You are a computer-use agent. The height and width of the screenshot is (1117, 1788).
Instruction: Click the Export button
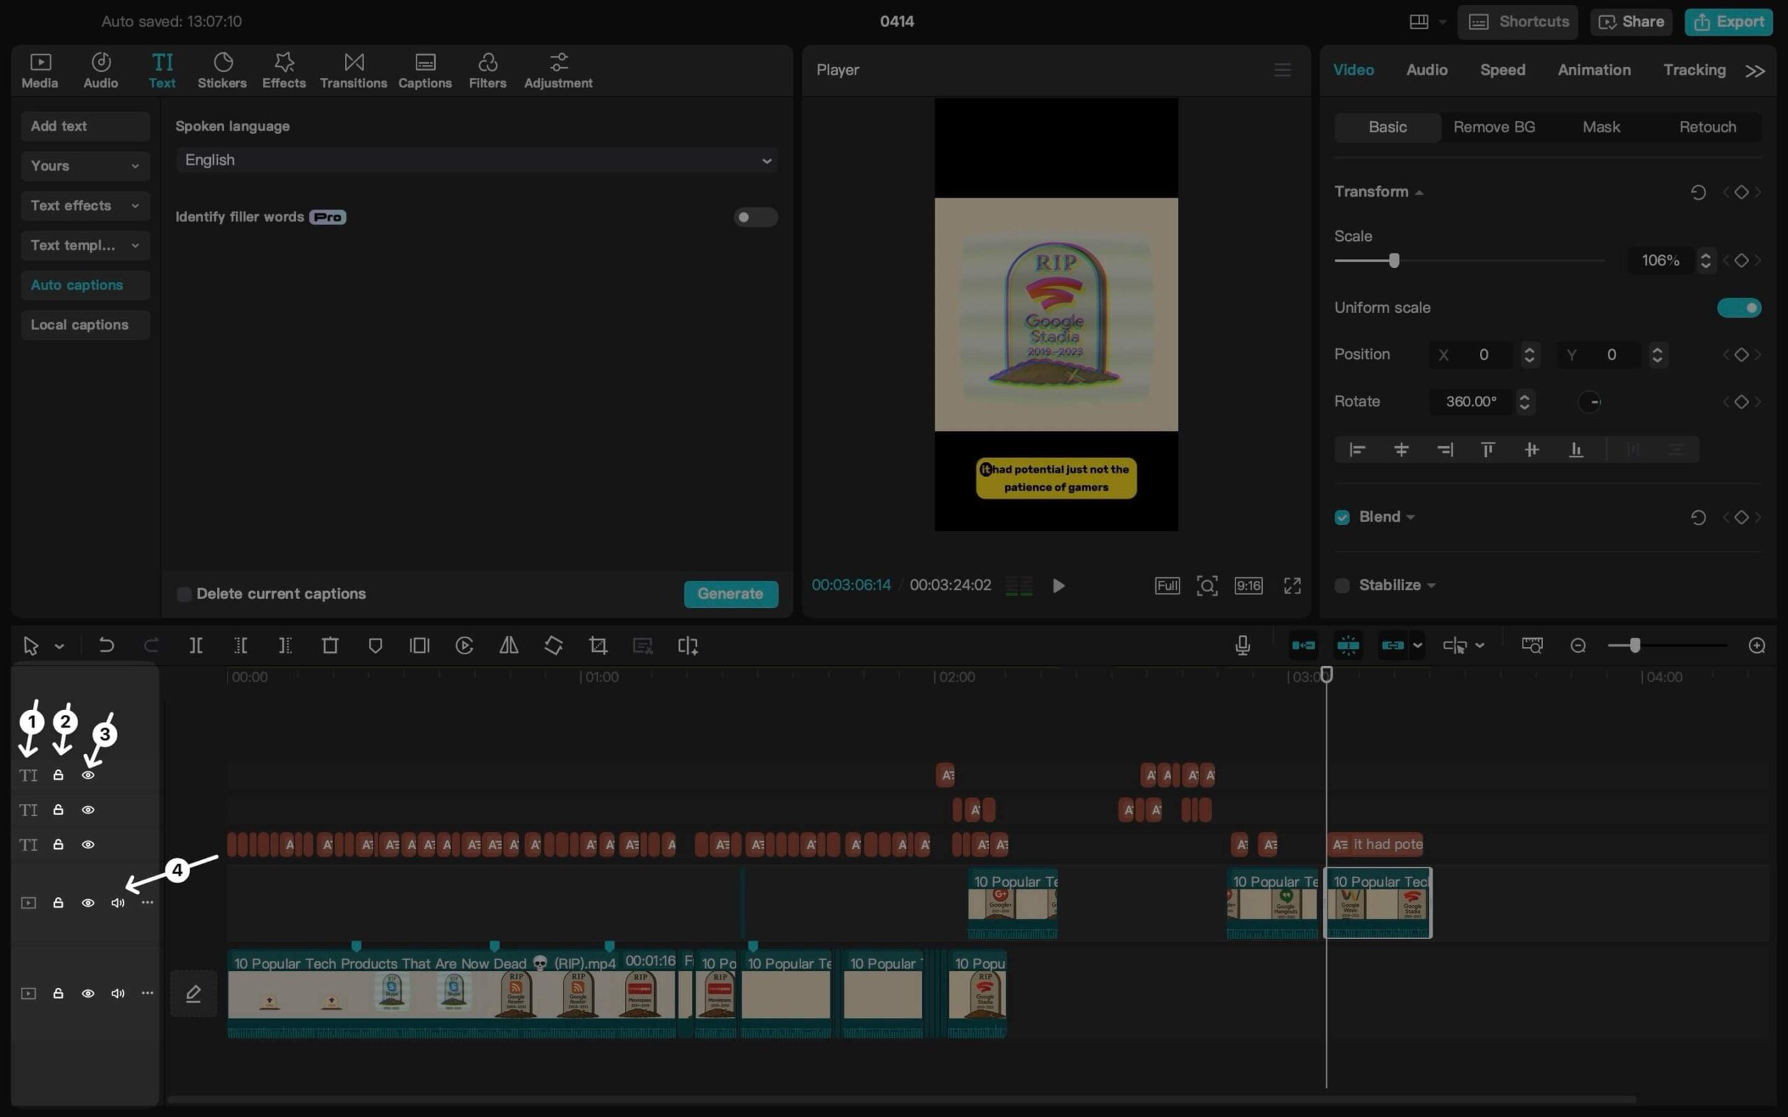click(x=1728, y=22)
